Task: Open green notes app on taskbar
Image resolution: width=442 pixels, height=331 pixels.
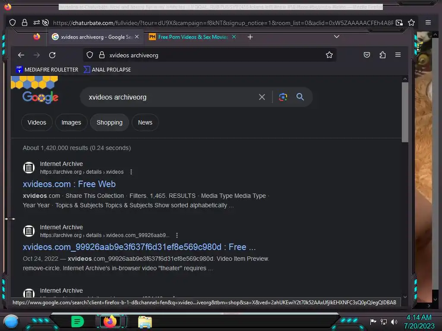Action: click(x=77, y=322)
